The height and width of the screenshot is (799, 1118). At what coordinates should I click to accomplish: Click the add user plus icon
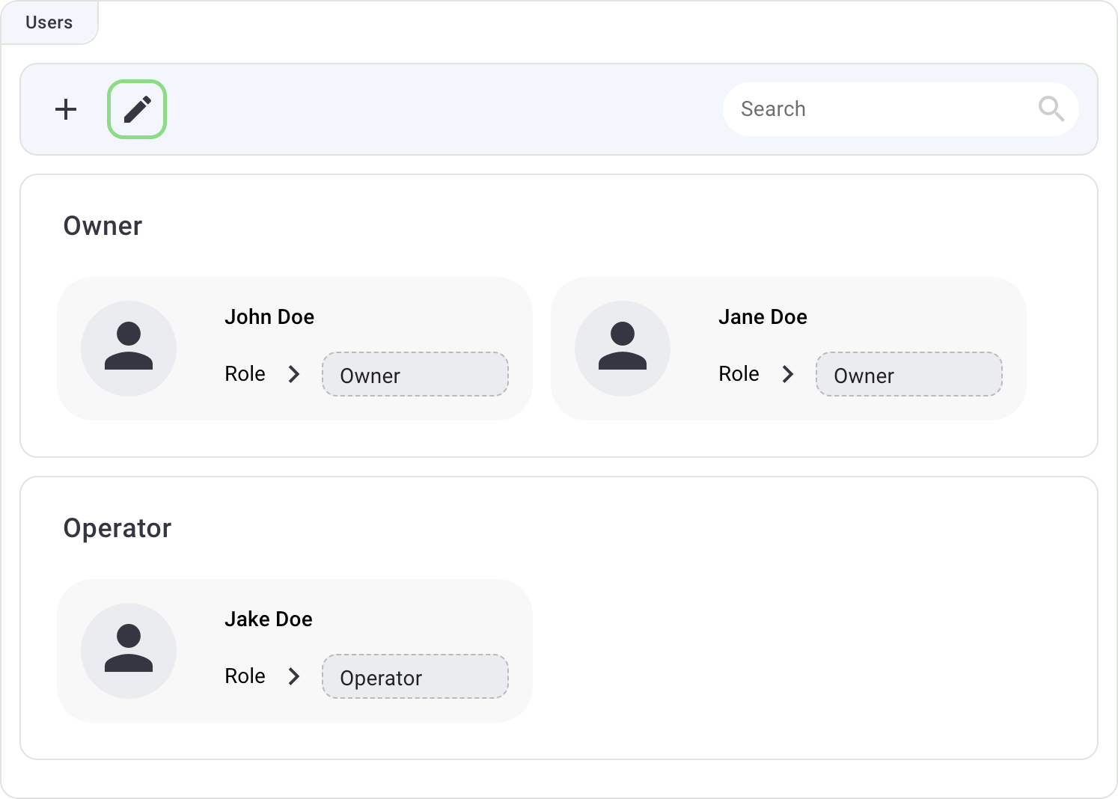click(x=66, y=109)
